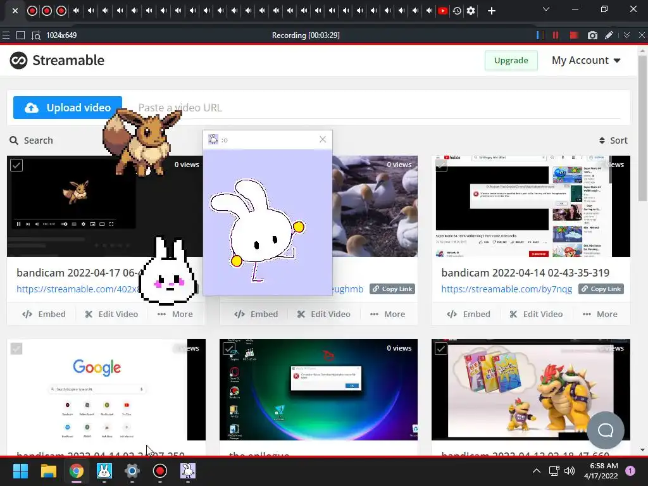The width and height of the screenshot is (648, 486).
Task: Open the Windows desktop error thumbnail
Action: point(319,389)
